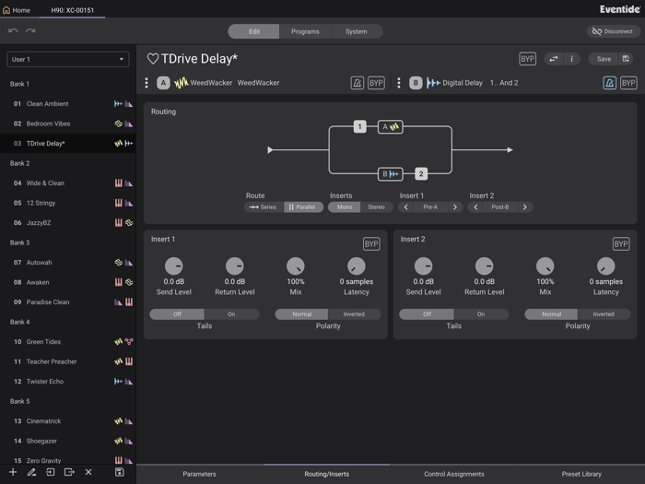Adjust Insert 1 Mix knob
This screenshot has width=645, height=484.
[x=296, y=266]
